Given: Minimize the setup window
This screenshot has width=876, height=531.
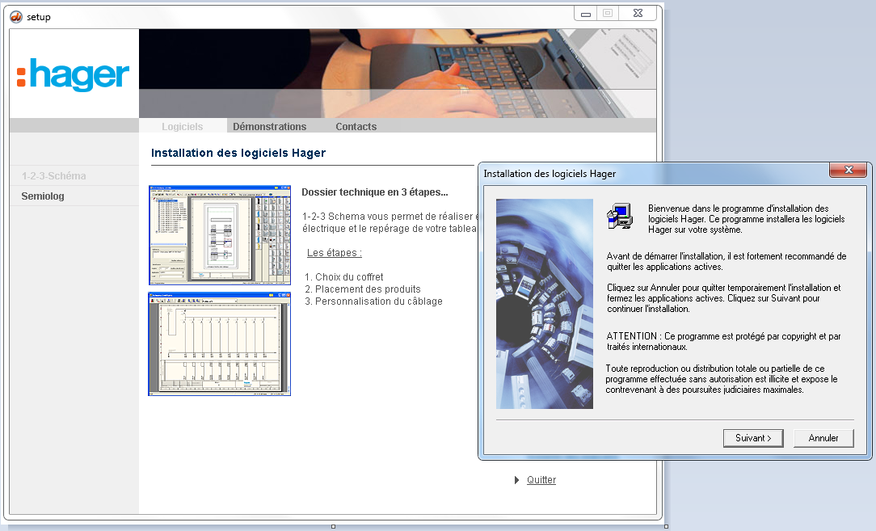Looking at the screenshot, I should click(586, 14).
